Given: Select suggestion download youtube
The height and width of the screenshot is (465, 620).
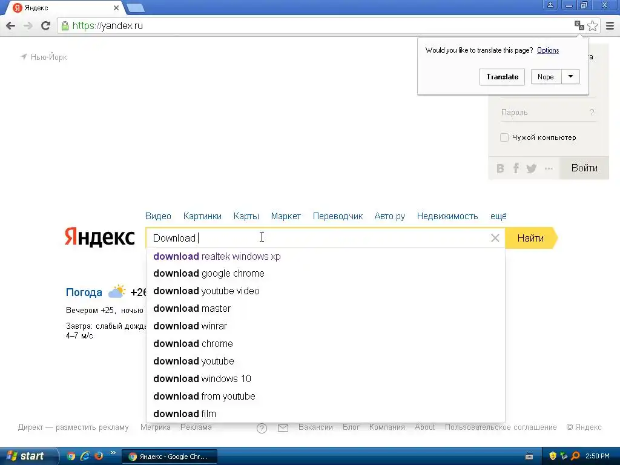Looking at the screenshot, I should pos(325,361).
